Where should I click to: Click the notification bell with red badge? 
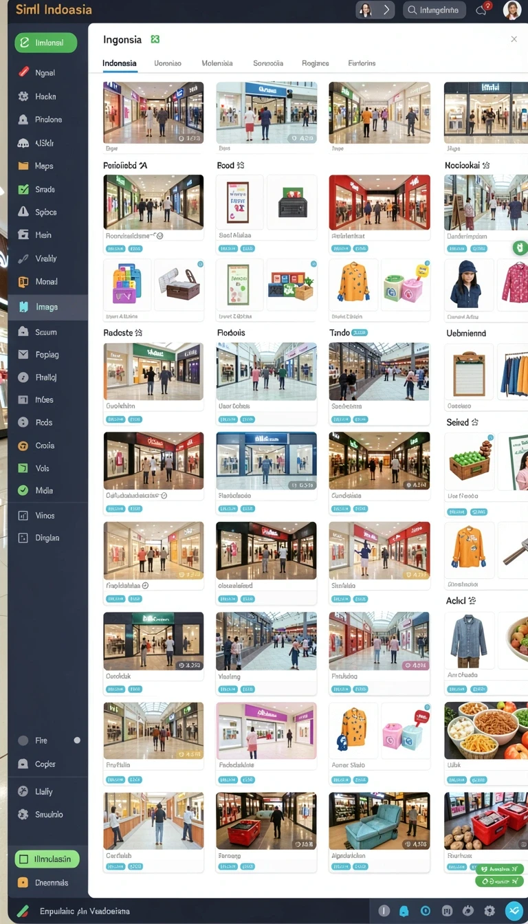(x=481, y=10)
